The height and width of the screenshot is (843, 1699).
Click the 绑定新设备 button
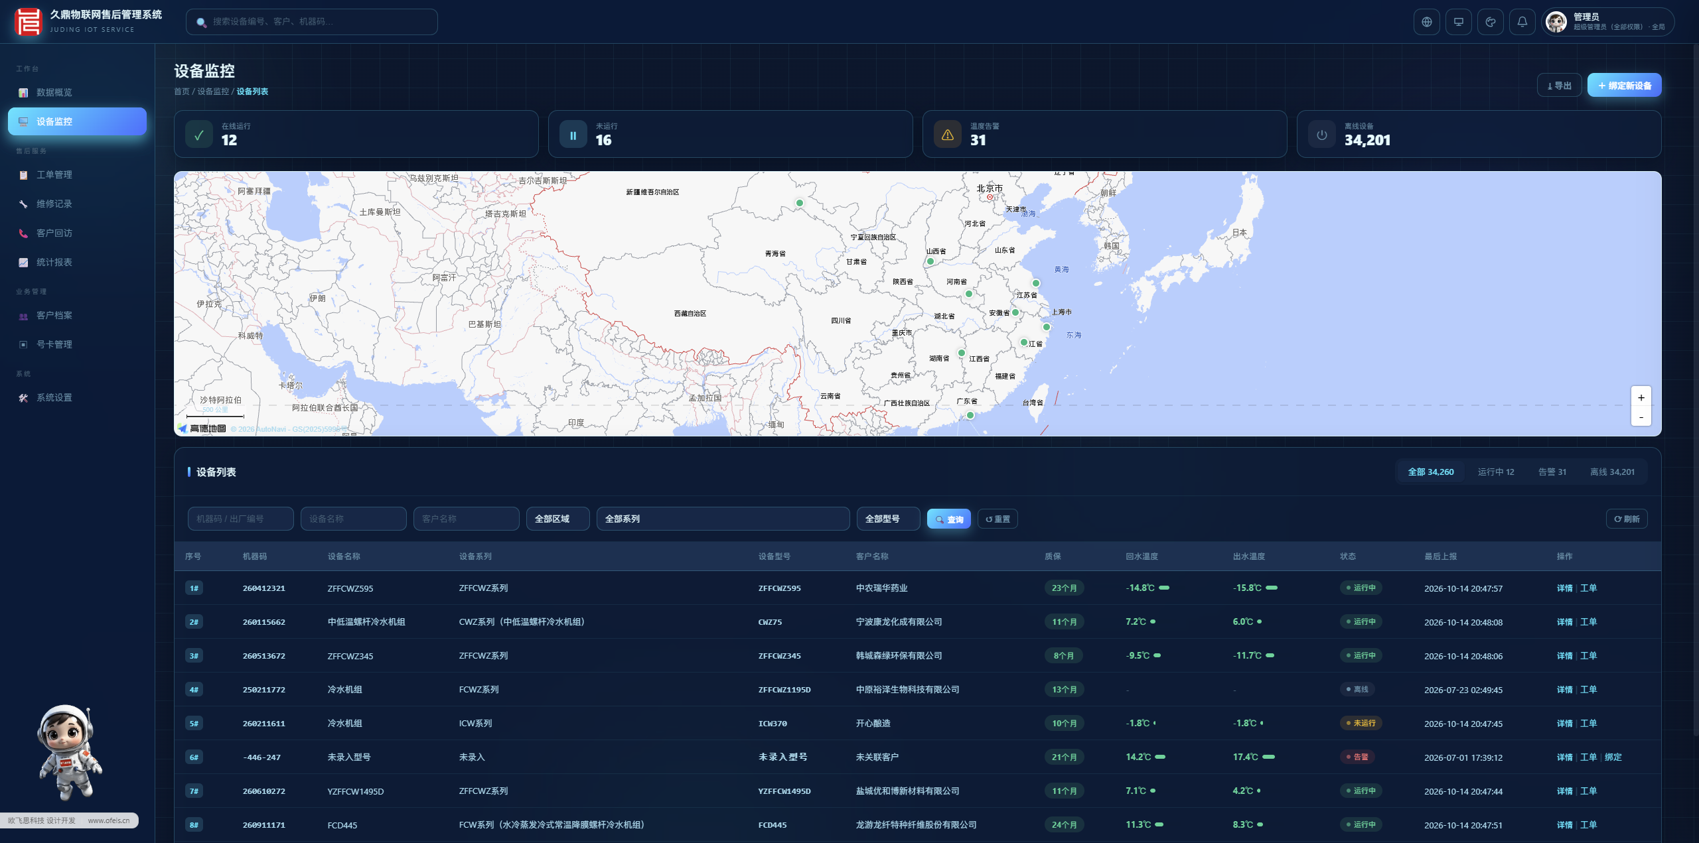[1624, 86]
